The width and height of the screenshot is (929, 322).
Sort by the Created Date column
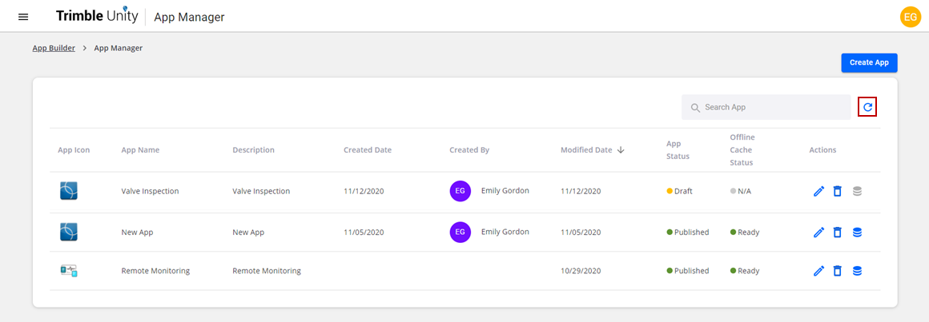tap(368, 150)
